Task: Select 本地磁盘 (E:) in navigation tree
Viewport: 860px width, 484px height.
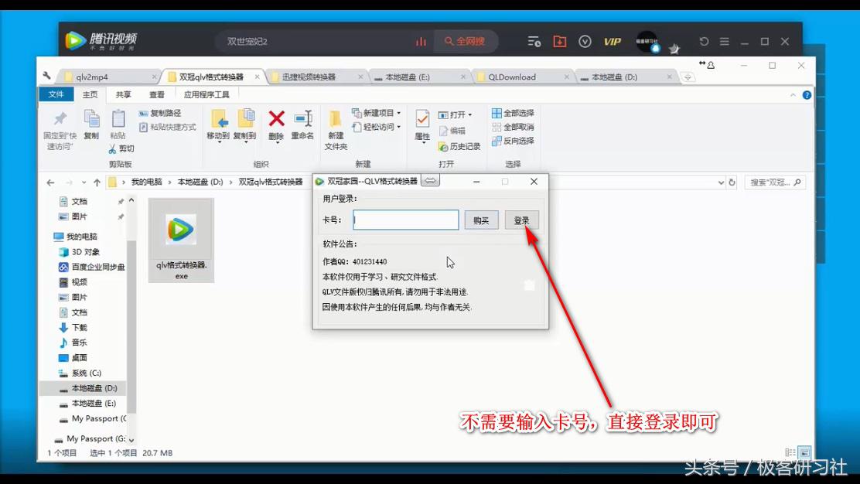Action: pos(94,404)
